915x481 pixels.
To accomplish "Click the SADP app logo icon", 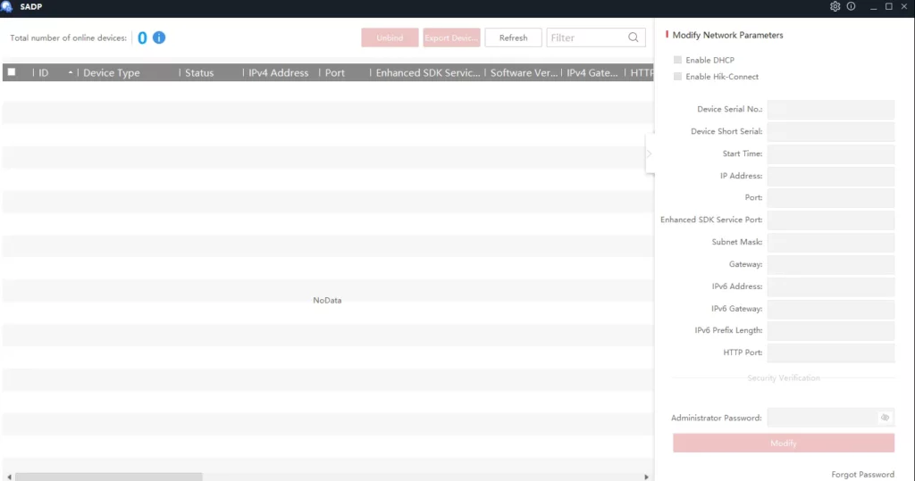I will click(x=6, y=7).
